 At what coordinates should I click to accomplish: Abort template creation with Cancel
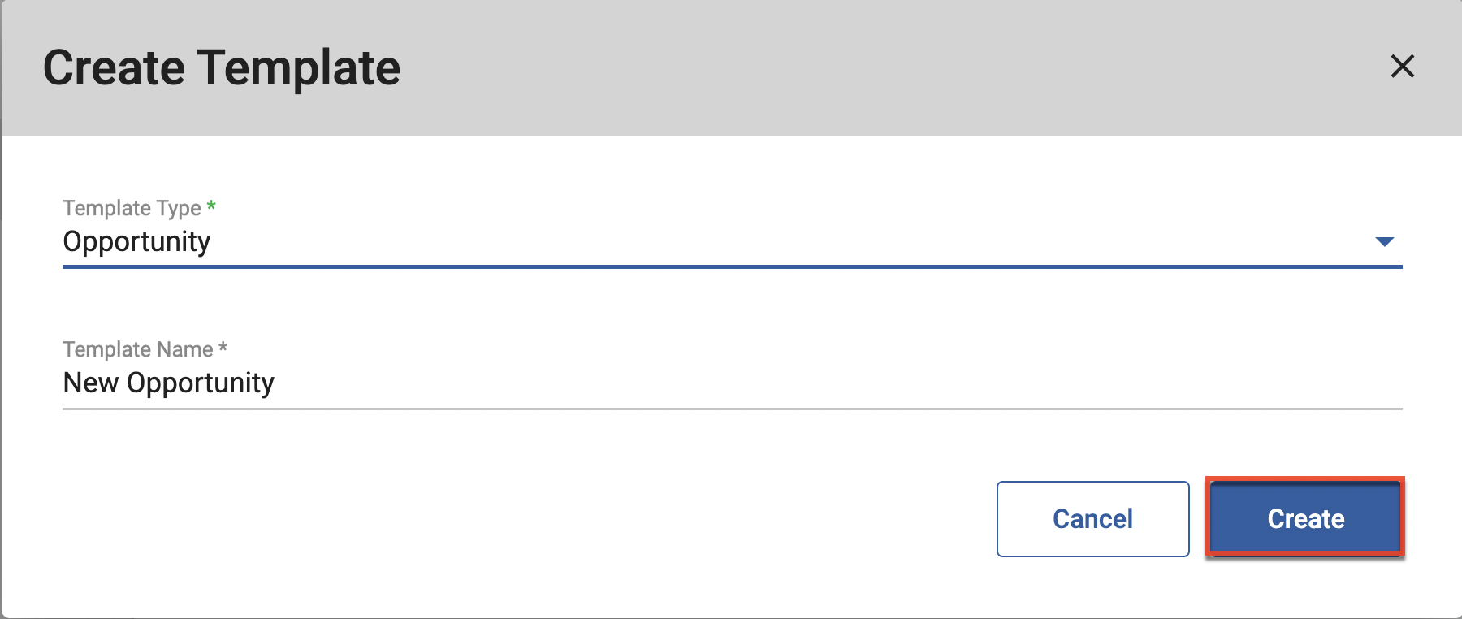(x=1092, y=518)
